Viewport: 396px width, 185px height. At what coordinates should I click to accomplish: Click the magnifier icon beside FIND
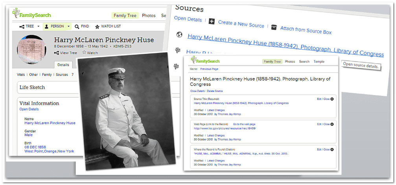(x=77, y=26)
